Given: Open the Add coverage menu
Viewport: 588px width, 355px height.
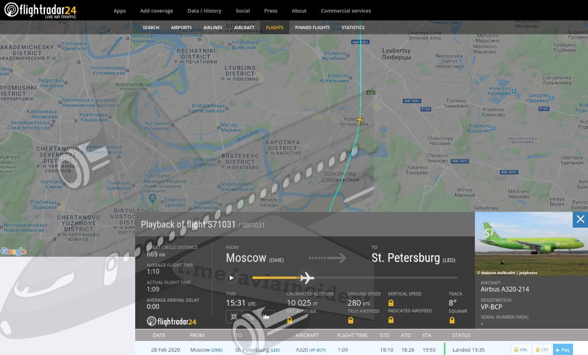Looking at the screenshot, I should 157,11.
